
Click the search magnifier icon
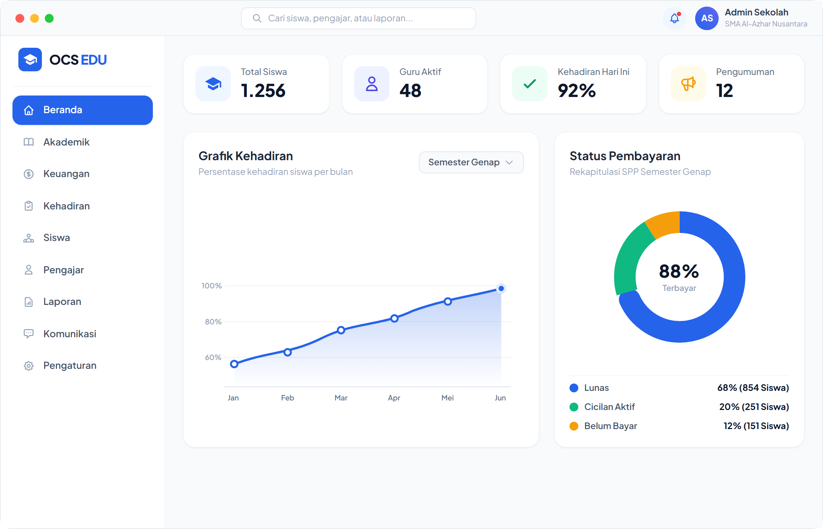(x=257, y=18)
